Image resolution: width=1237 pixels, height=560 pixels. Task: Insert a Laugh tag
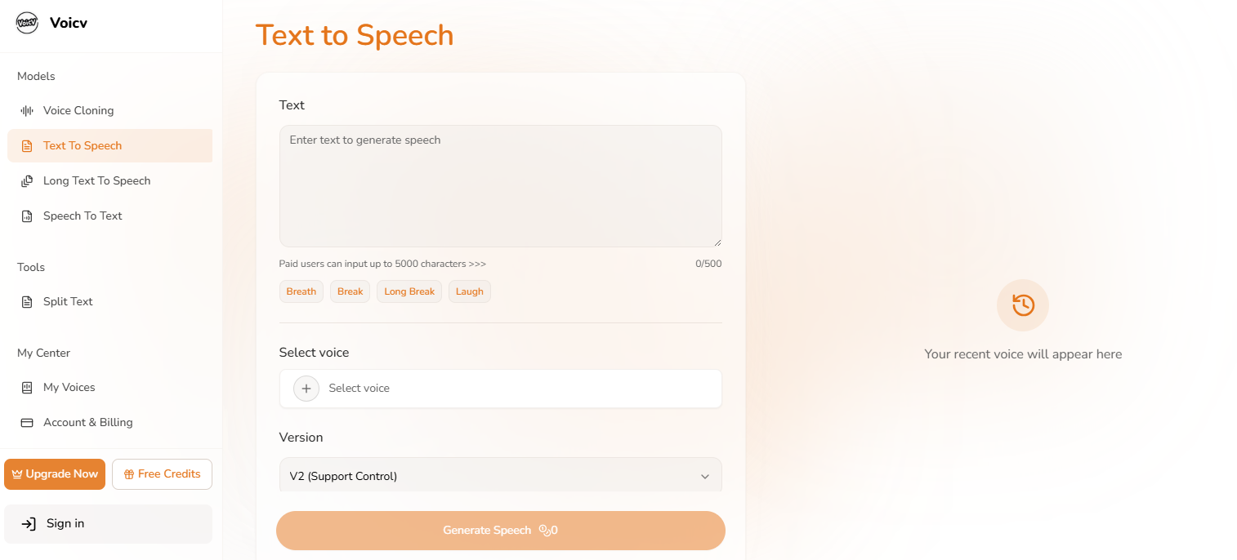pyautogui.click(x=470, y=291)
